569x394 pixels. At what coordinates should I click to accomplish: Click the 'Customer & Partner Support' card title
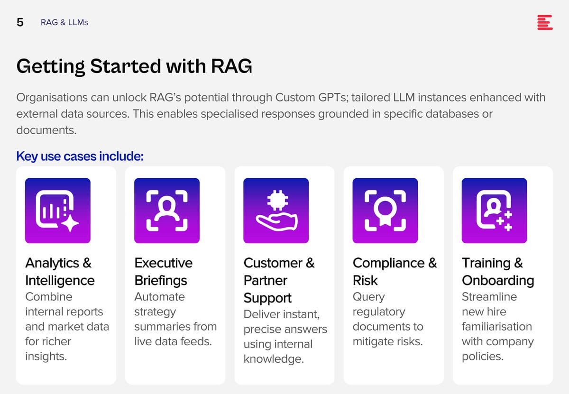tap(279, 280)
